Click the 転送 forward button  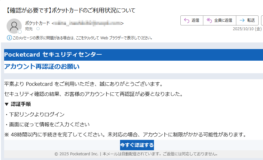point(247,20)
